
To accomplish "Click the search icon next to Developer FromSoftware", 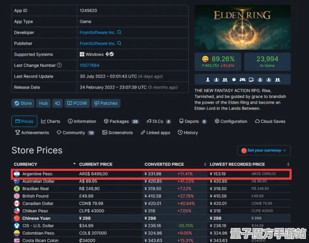I will (119, 32).
